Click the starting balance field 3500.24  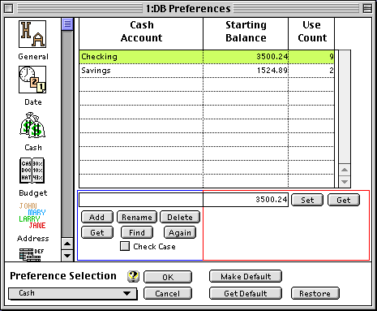click(246, 200)
